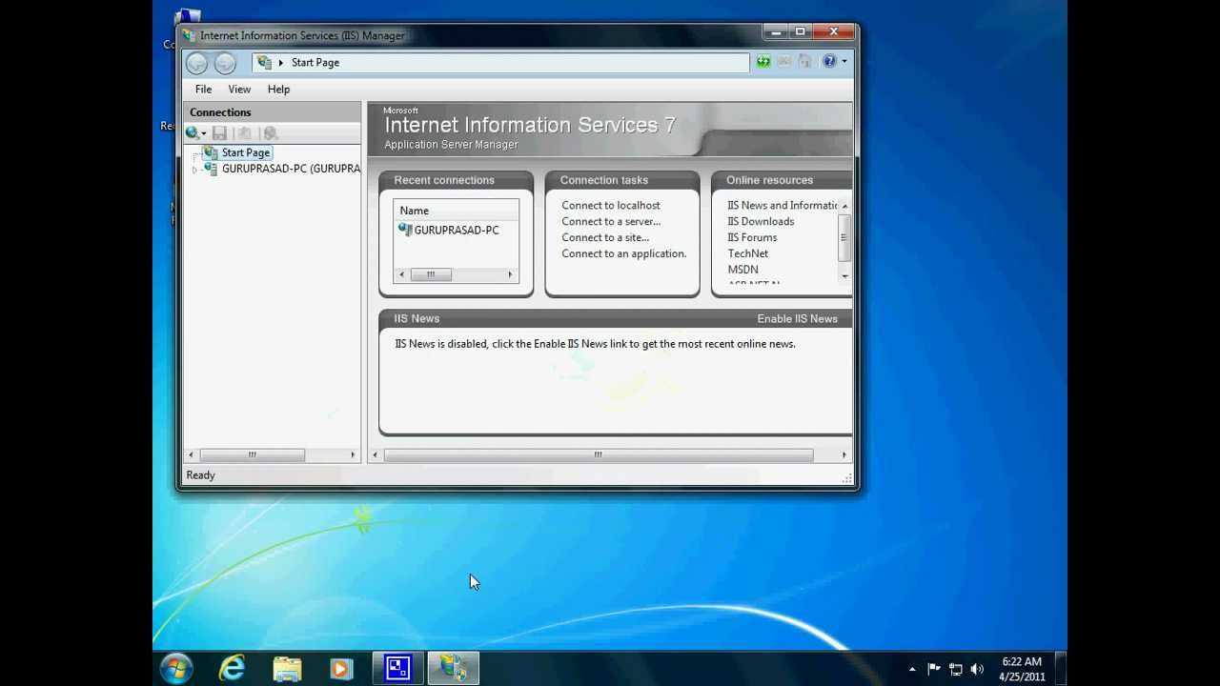Click the Show Desktop button
This screenshot has height=686, width=1220.
point(1061,669)
